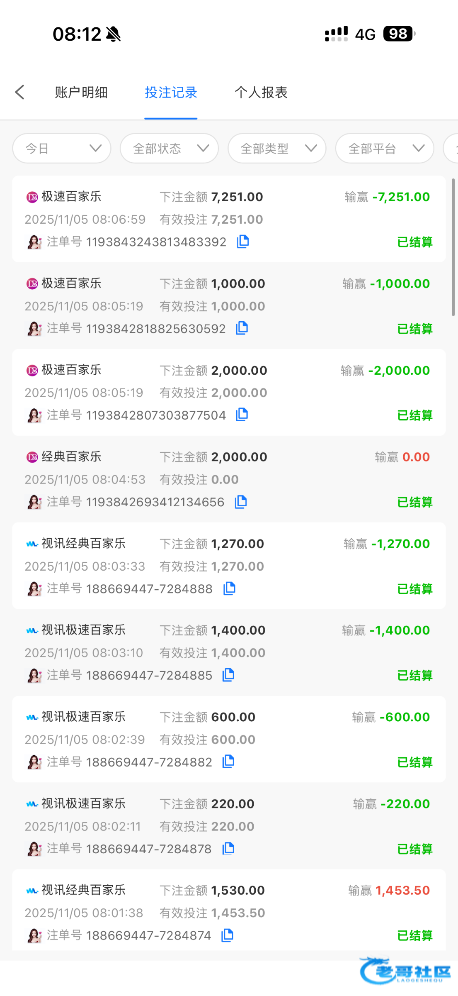The width and height of the screenshot is (458, 996).
Task: Copy bet number 188669447-7284888
Action: [x=229, y=588]
